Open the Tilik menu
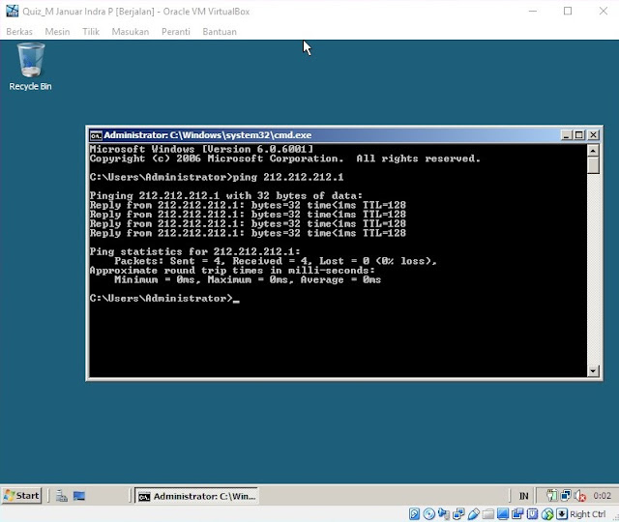619x522 pixels. click(x=91, y=32)
